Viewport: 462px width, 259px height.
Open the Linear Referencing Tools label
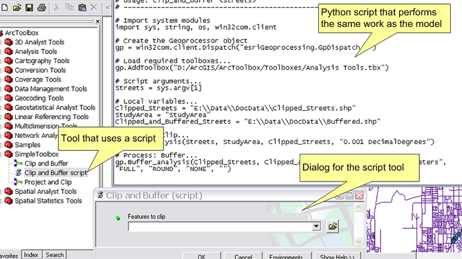click(x=52, y=117)
